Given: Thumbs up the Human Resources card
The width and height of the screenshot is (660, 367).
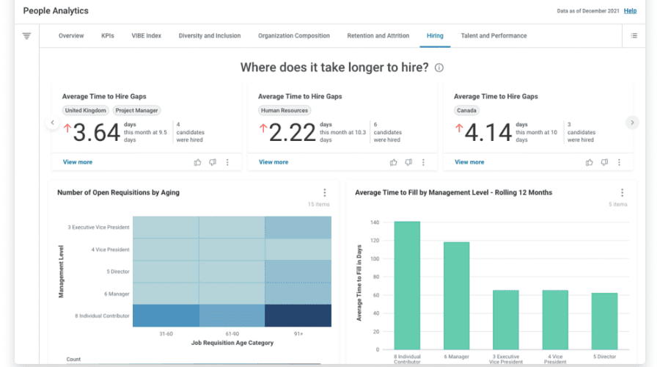Looking at the screenshot, I should click(393, 162).
